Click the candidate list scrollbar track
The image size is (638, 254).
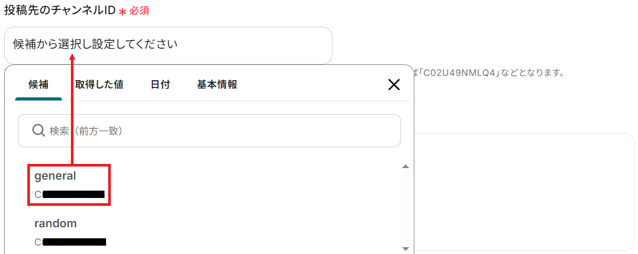pos(405,207)
